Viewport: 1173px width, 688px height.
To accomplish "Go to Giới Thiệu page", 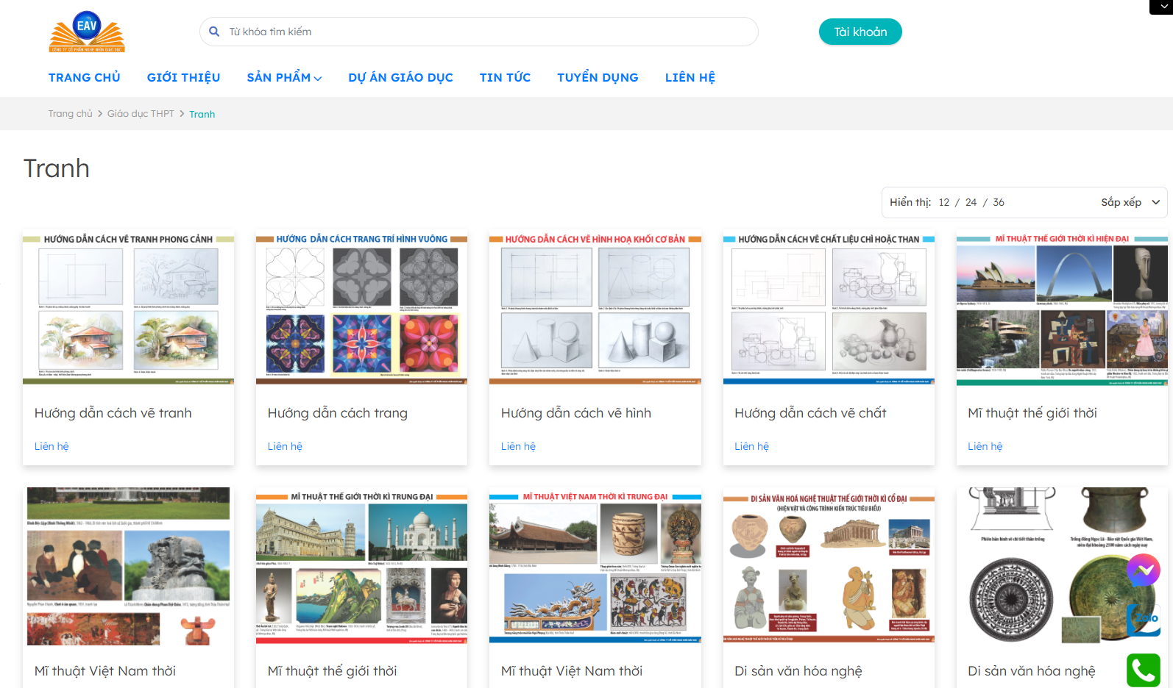I will tap(183, 77).
